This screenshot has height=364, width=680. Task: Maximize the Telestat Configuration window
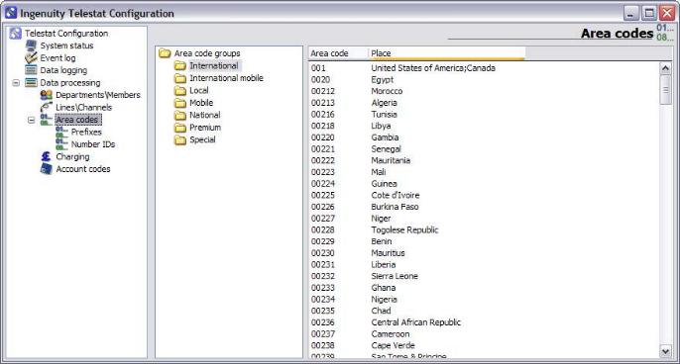[x=649, y=13]
